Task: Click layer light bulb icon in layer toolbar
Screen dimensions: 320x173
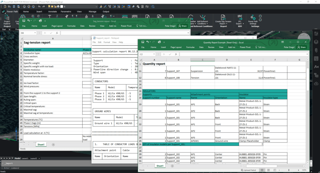Action: (x=49, y=7)
